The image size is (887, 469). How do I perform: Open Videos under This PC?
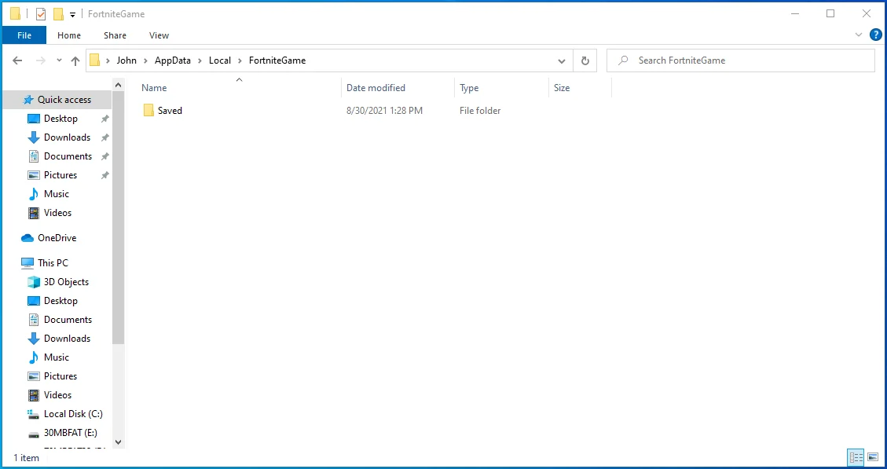pyautogui.click(x=57, y=395)
